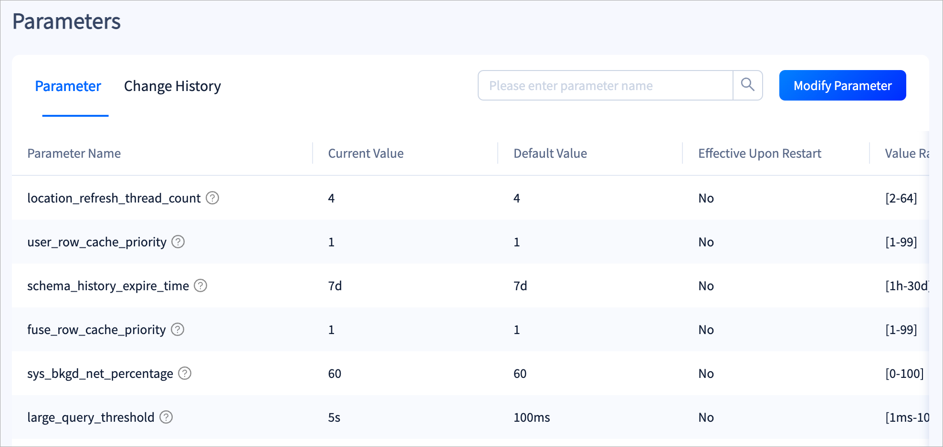
Task: Focus the parameter name search field
Action: (x=605, y=85)
